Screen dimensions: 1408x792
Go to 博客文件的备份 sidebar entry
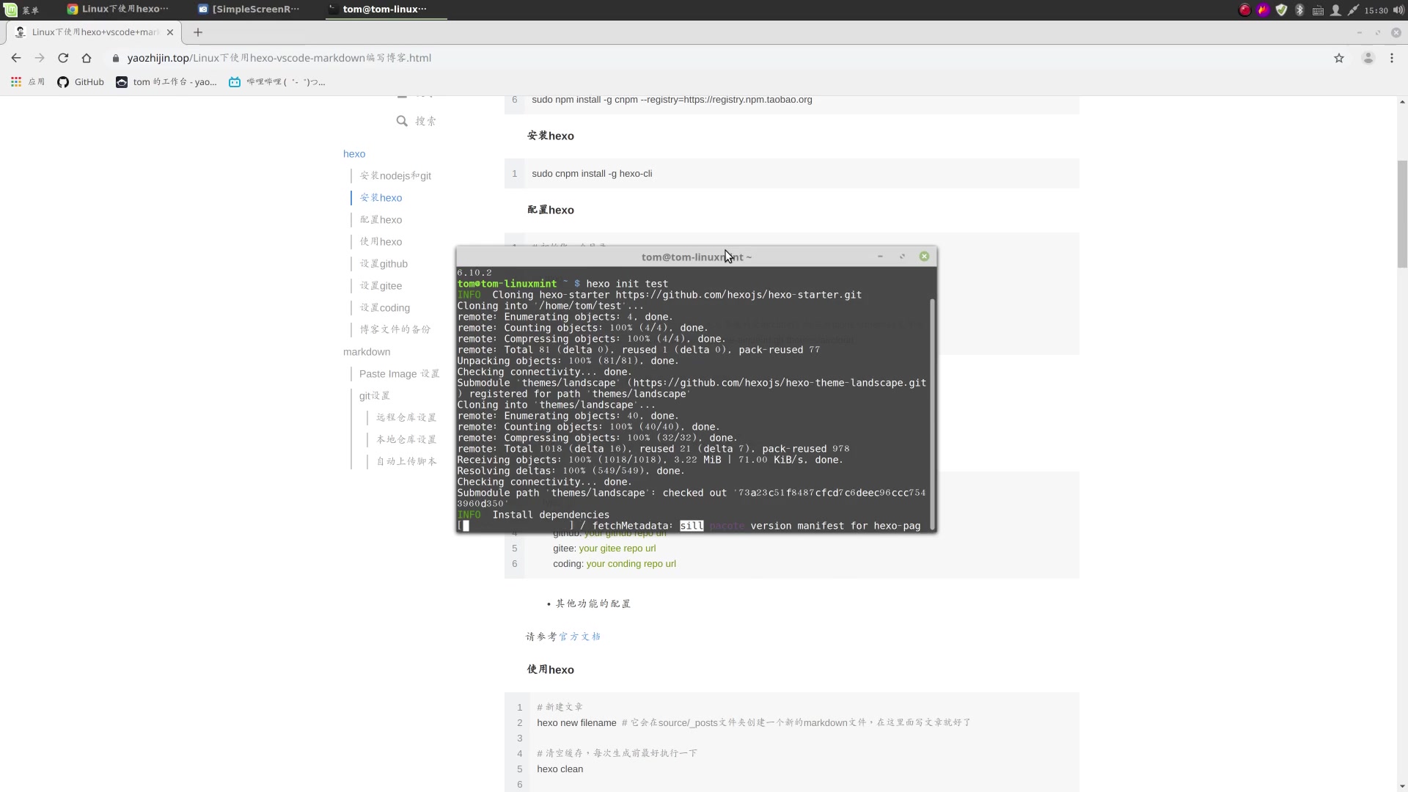395,329
